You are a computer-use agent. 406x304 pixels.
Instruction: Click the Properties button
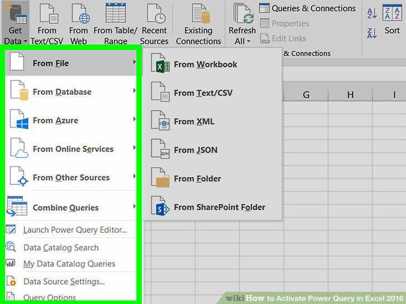tap(284, 23)
